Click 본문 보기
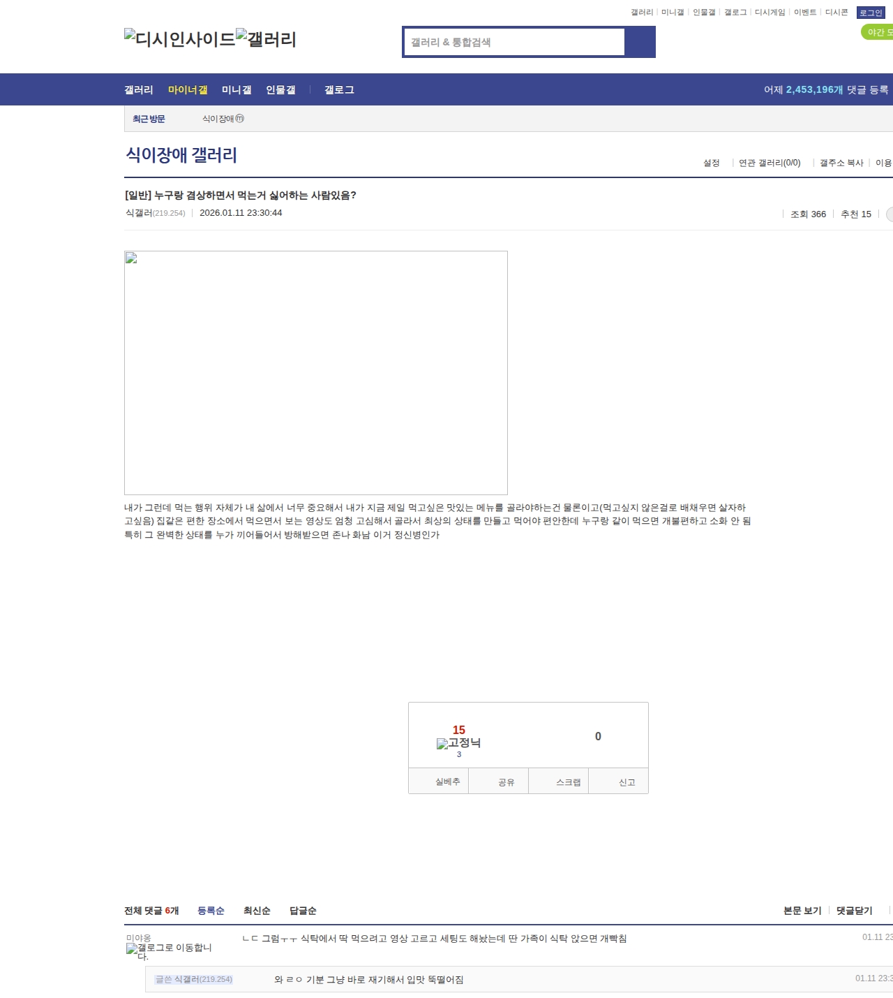 [802, 911]
